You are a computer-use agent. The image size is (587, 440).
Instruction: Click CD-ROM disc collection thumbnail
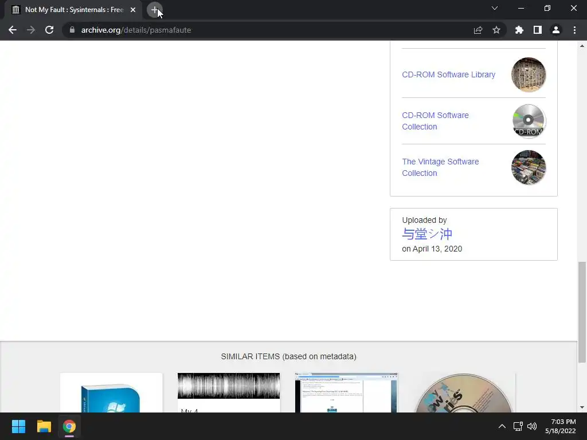[528, 121]
